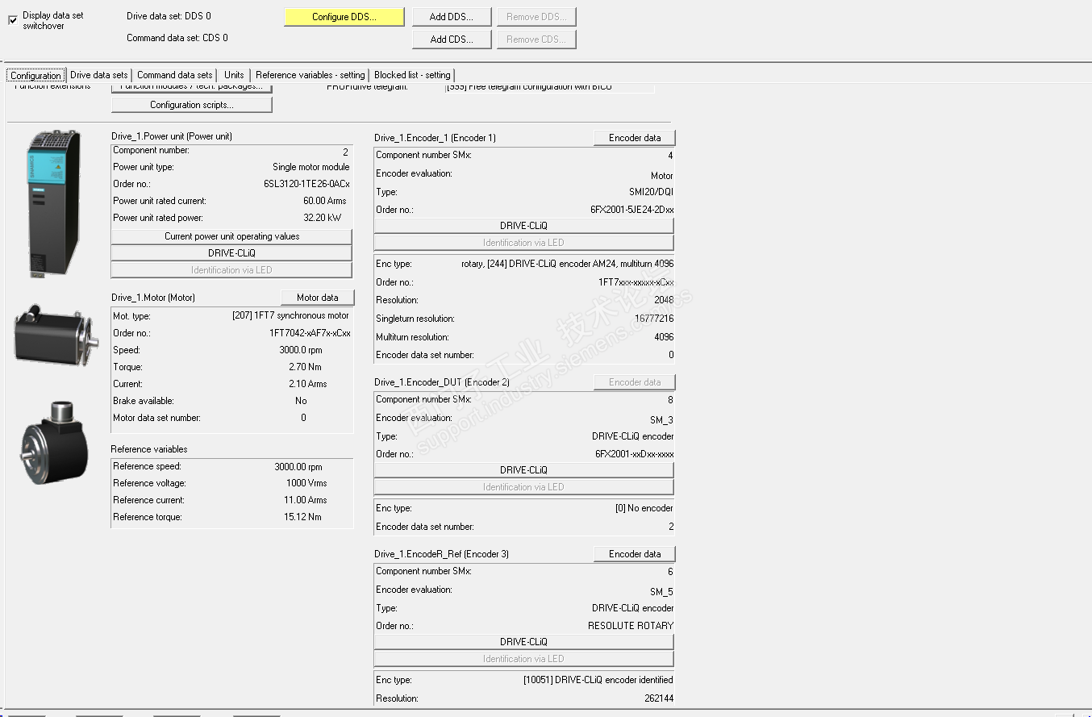This screenshot has width=1092, height=717.
Task: Click Brake available value 'No'
Action: click(x=301, y=401)
